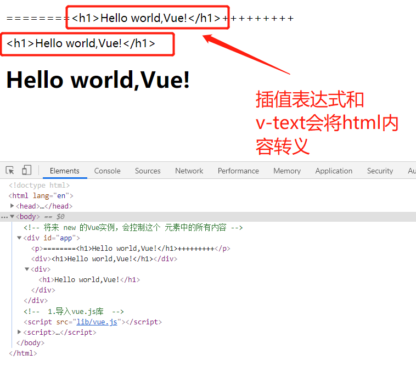Open the lib/vue.js source link

point(97,322)
